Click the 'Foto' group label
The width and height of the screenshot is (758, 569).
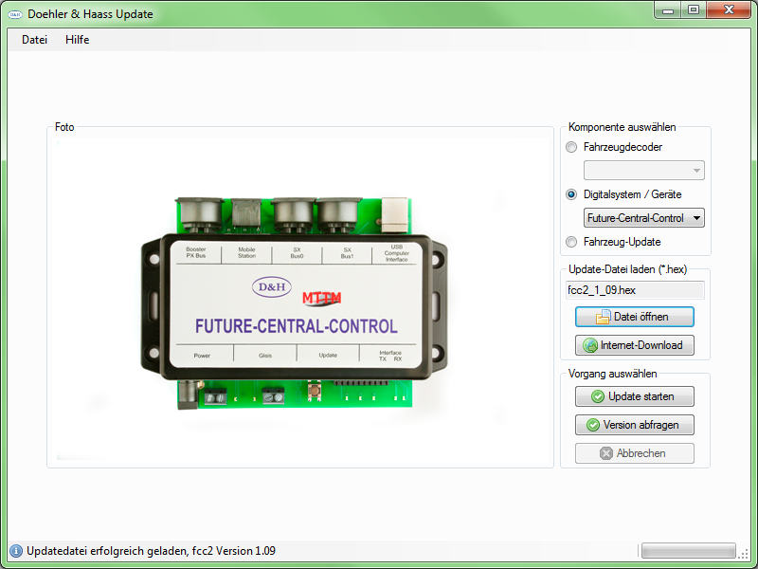tap(64, 127)
